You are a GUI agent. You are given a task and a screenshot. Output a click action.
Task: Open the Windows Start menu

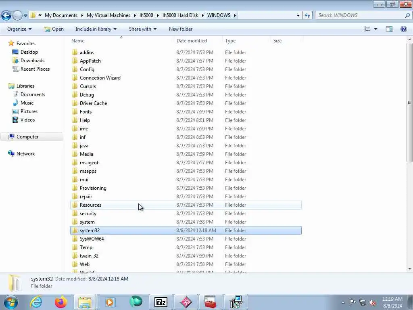[x=10, y=302]
